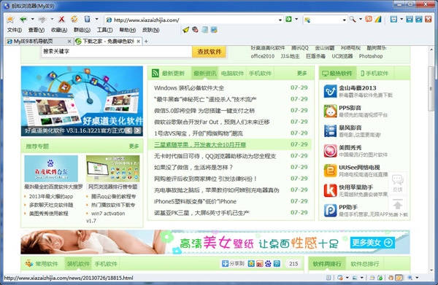Go back with the green arrow
This screenshot has height=285, width=438.
[x=23, y=19]
